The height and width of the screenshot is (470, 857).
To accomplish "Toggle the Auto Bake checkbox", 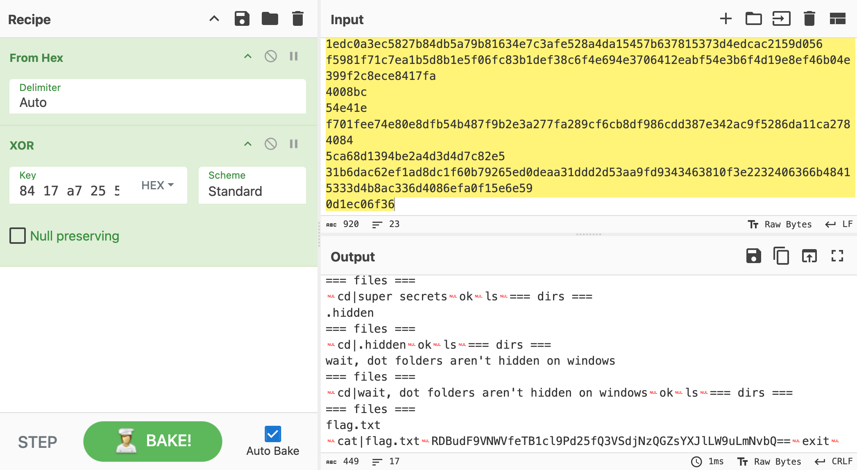I will click(x=272, y=434).
